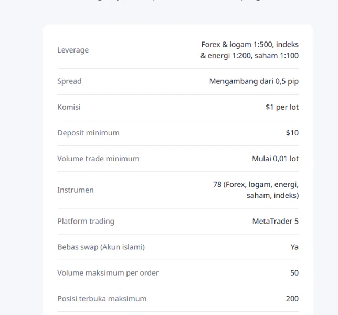Select the $1 per lot value
This screenshot has height=315, width=338.
pyautogui.click(x=282, y=107)
